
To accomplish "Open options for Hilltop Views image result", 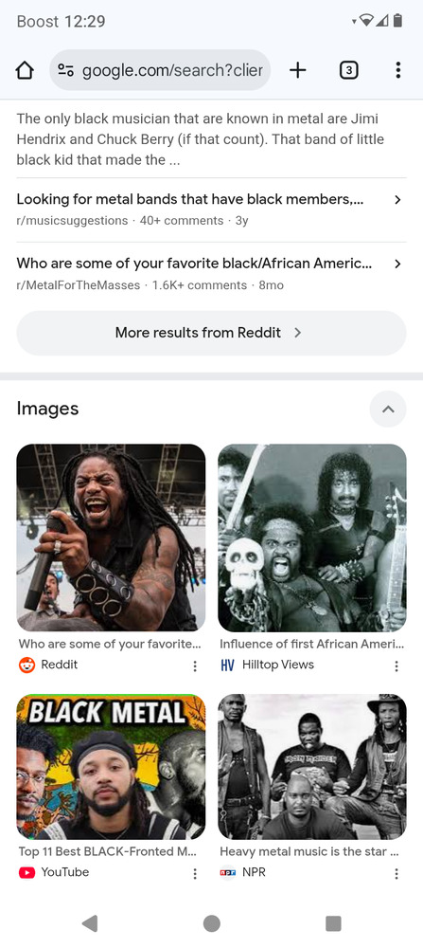I will 397,665.
